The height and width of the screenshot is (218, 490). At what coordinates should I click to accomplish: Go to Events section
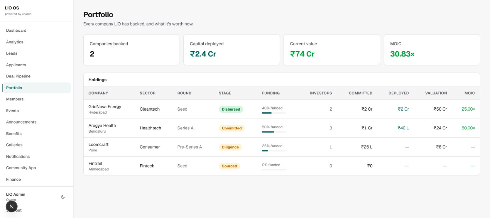[x=36, y=111]
